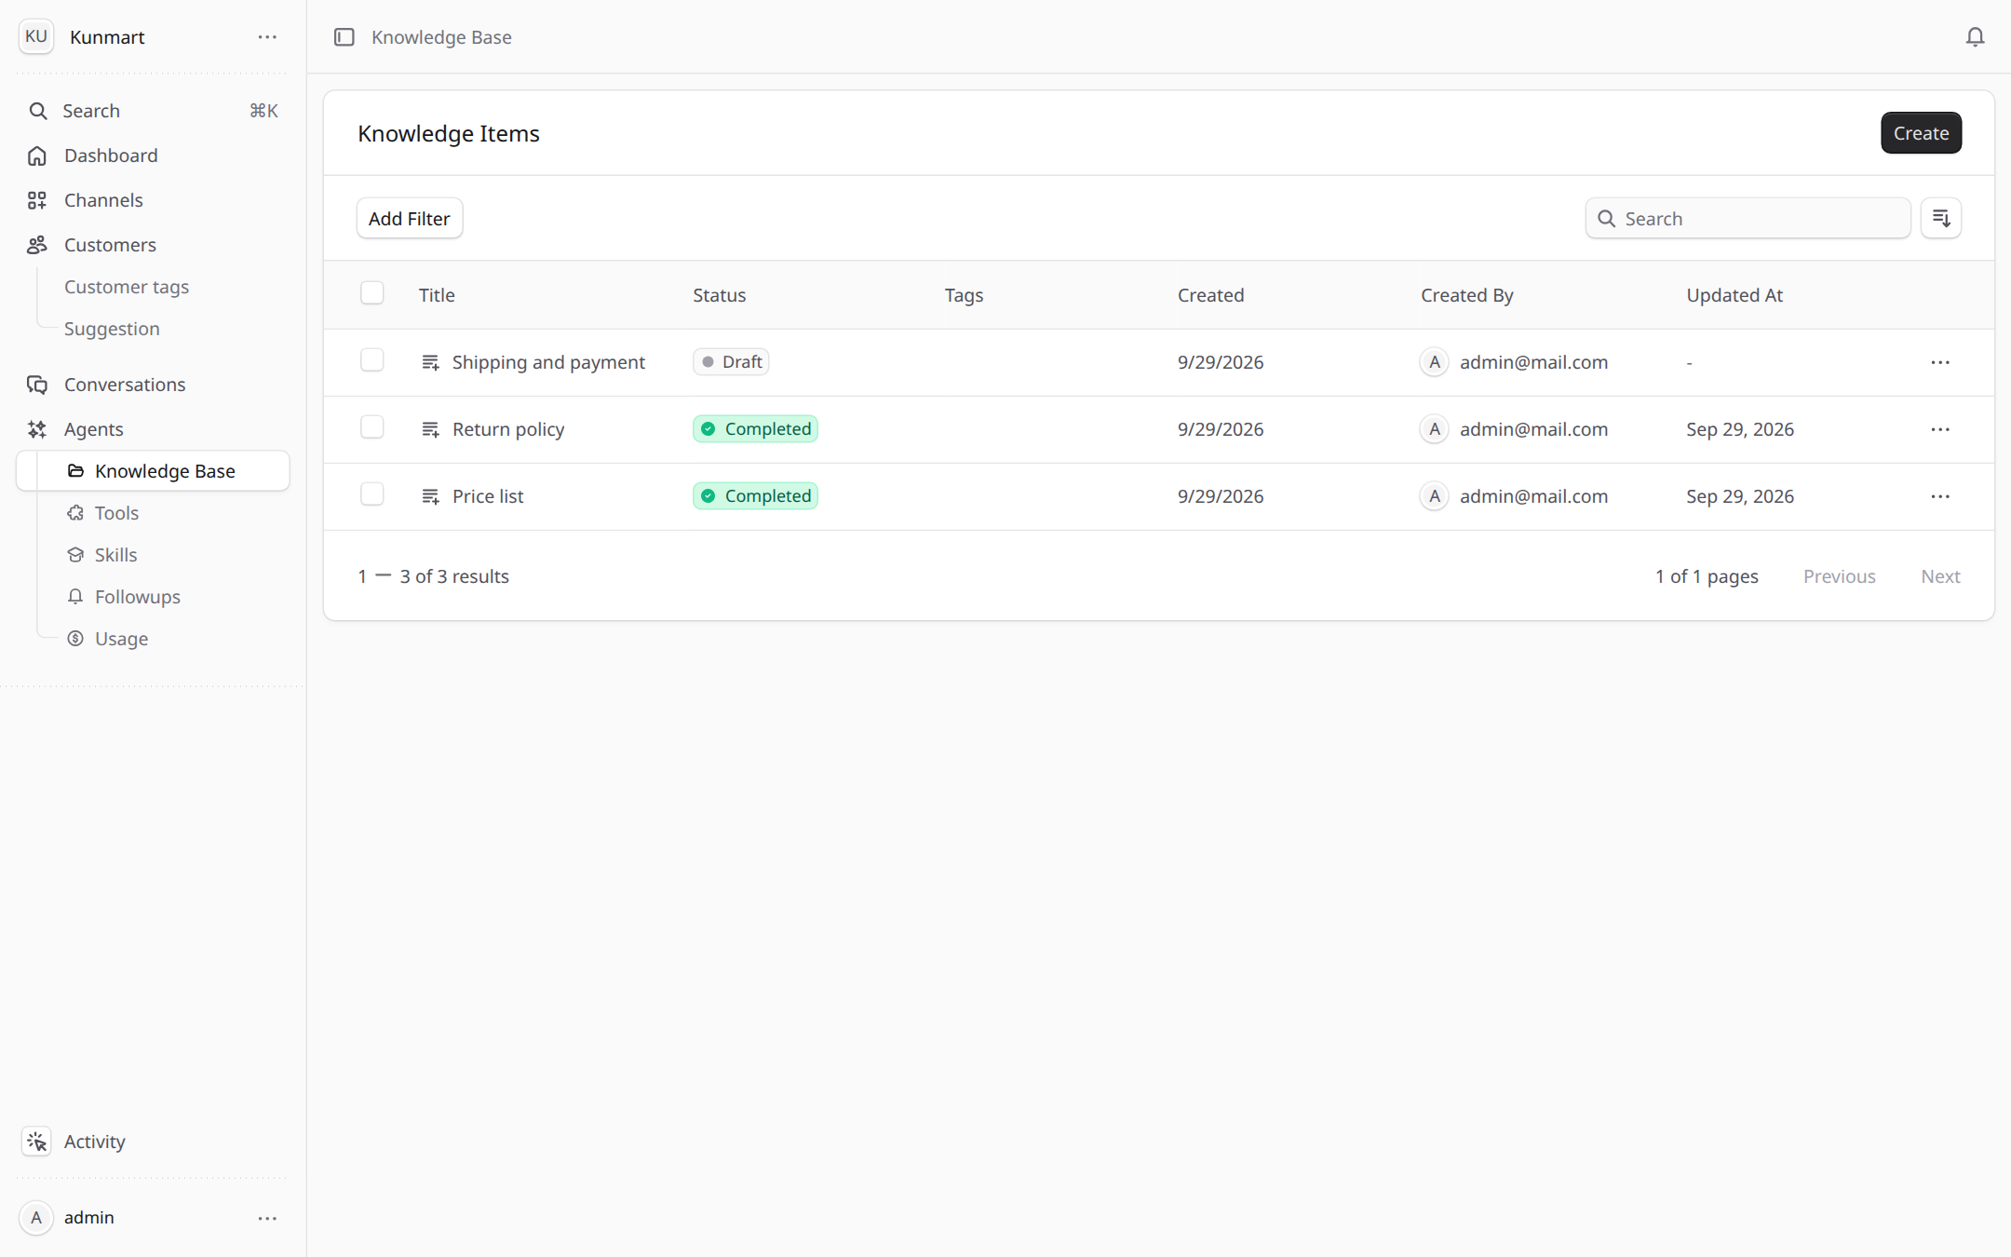Click the Activity icon in sidebar
The height and width of the screenshot is (1257, 2011).
[x=36, y=1141]
